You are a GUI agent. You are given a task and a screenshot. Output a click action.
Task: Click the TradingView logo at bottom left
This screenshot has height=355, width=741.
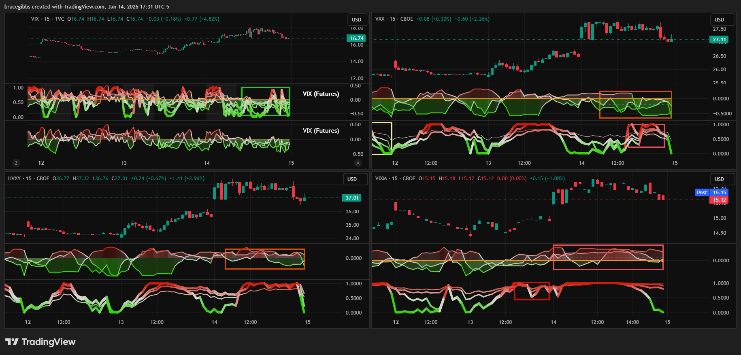(x=40, y=342)
